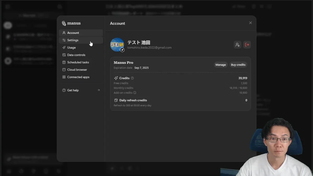Click the Daily refresh credits label
This screenshot has height=176, width=313.
pyautogui.click(x=133, y=100)
